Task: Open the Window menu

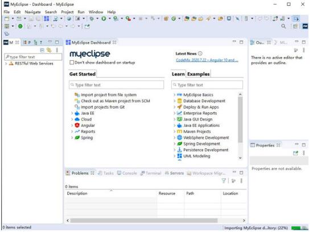Action: (x=96, y=12)
